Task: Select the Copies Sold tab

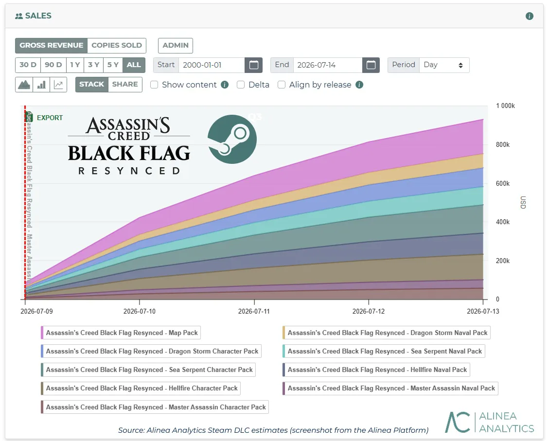Action: click(x=116, y=45)
